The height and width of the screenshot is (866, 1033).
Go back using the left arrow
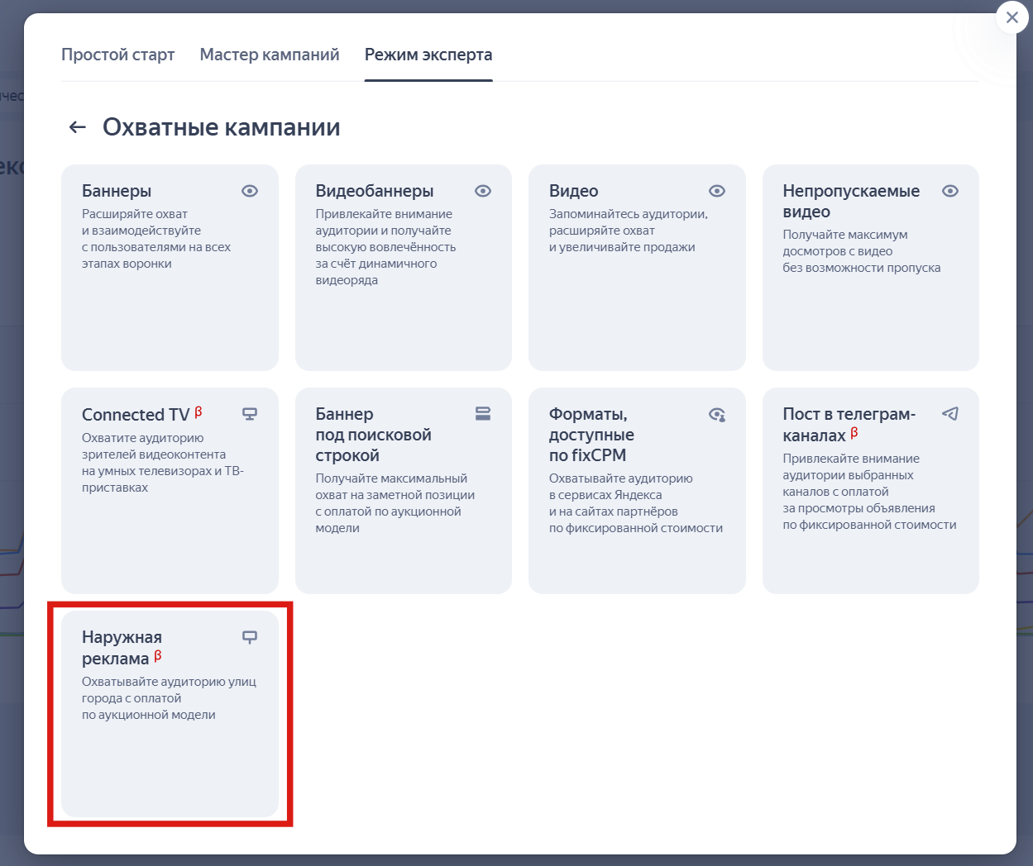point(78,127)
